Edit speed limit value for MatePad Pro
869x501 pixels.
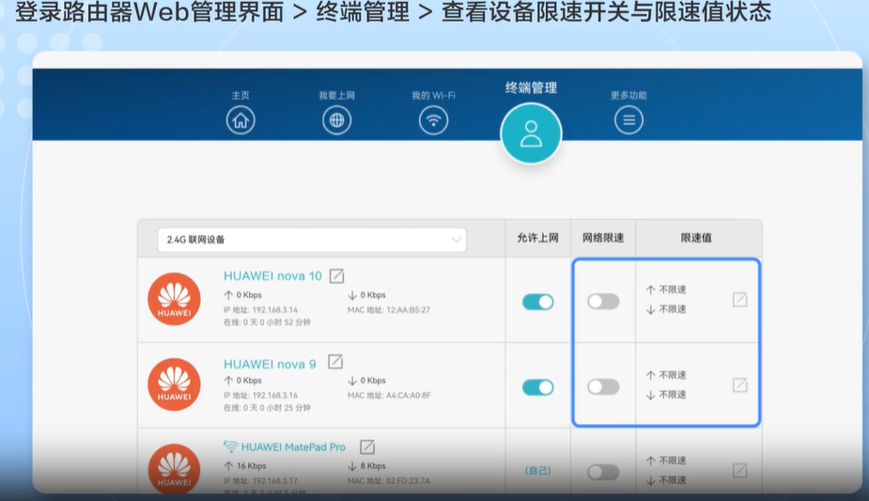tap(740, 471)
